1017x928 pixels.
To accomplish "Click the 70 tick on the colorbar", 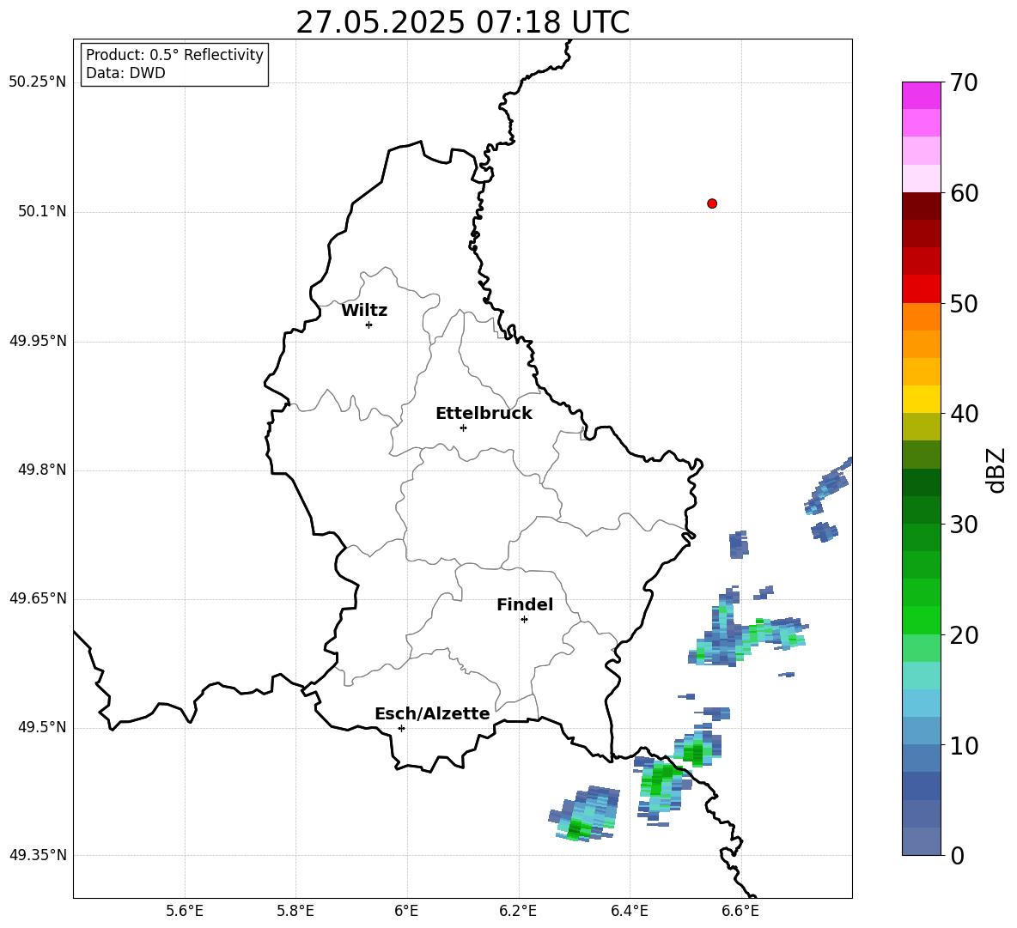I will tap(964, 82).
